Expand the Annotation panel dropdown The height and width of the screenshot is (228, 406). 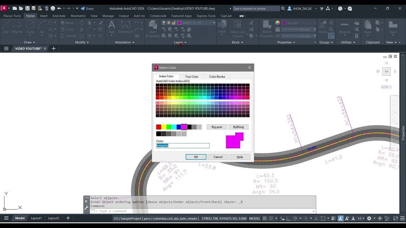click(x=125, y=42)
